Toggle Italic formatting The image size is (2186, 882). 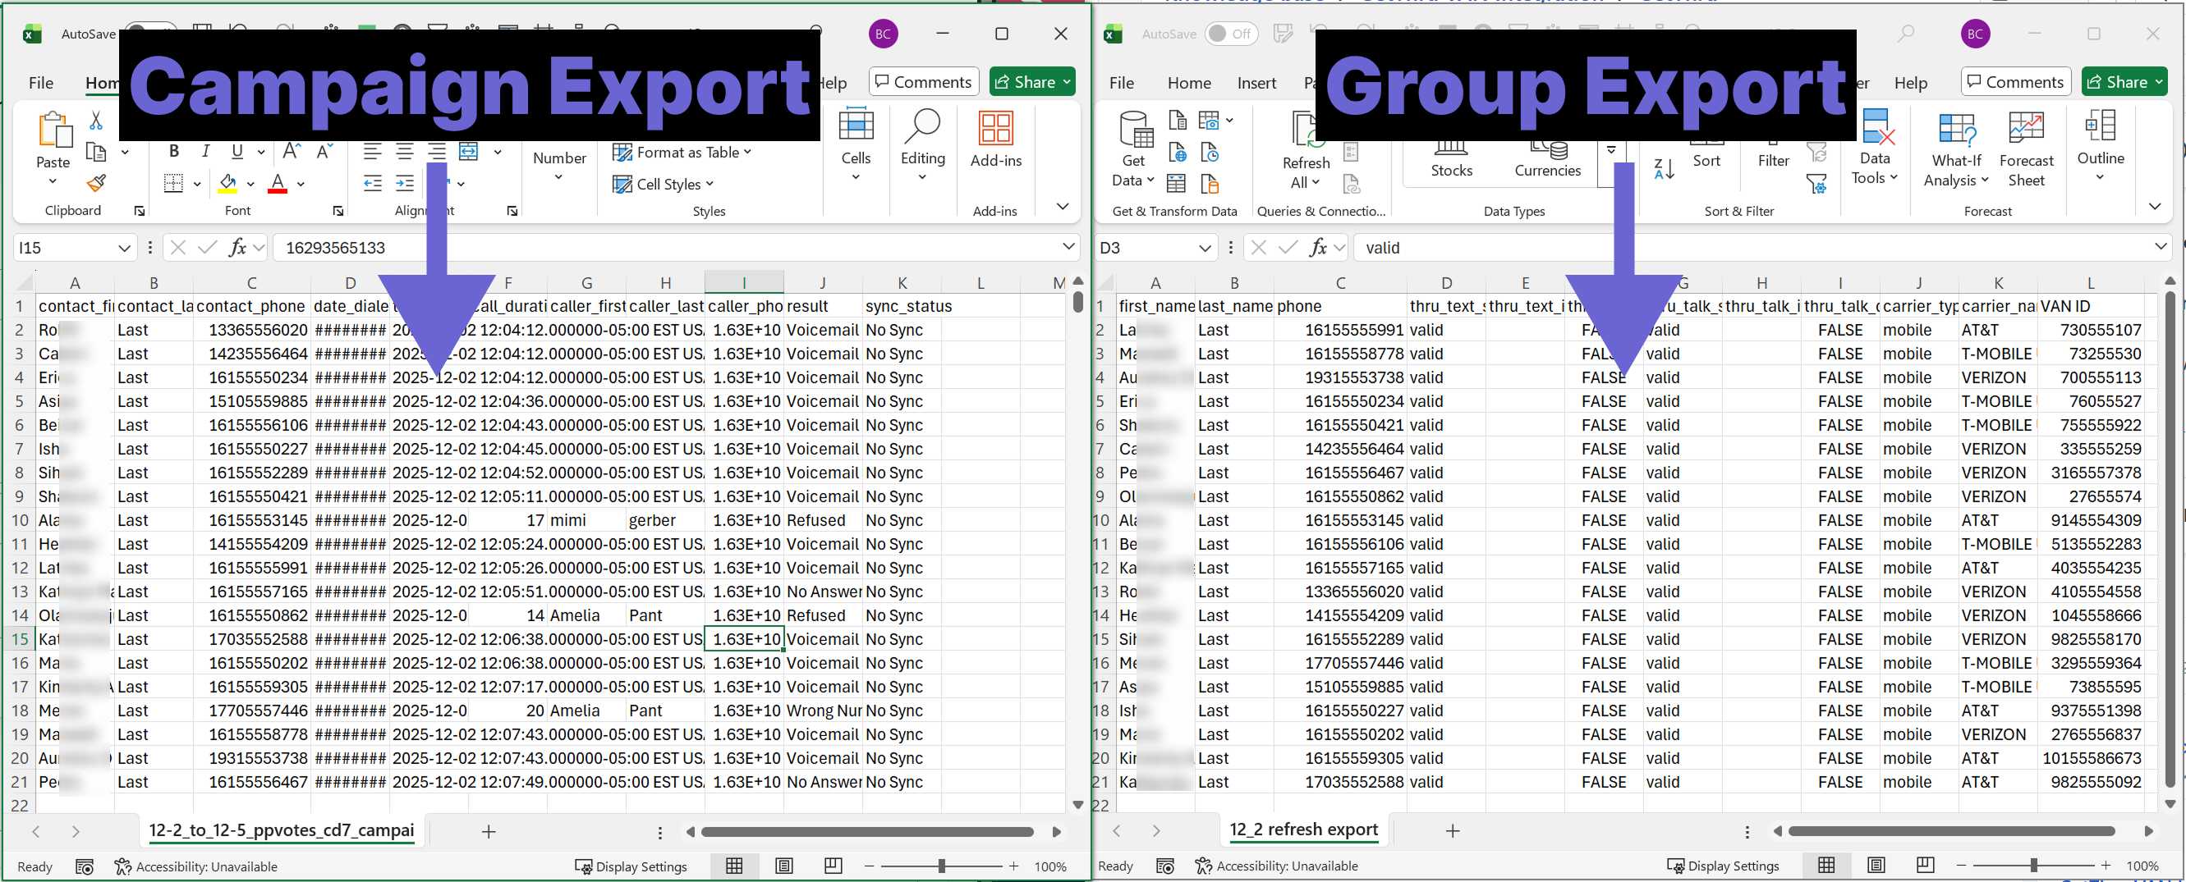205,152
